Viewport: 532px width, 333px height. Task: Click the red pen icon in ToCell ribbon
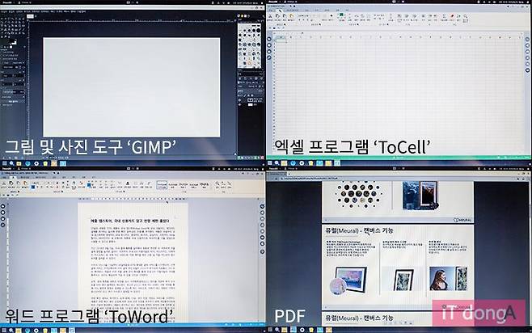point(452,16)
